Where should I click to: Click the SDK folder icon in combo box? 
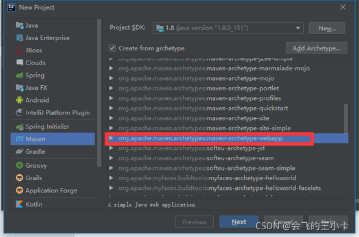coord(160,28)
